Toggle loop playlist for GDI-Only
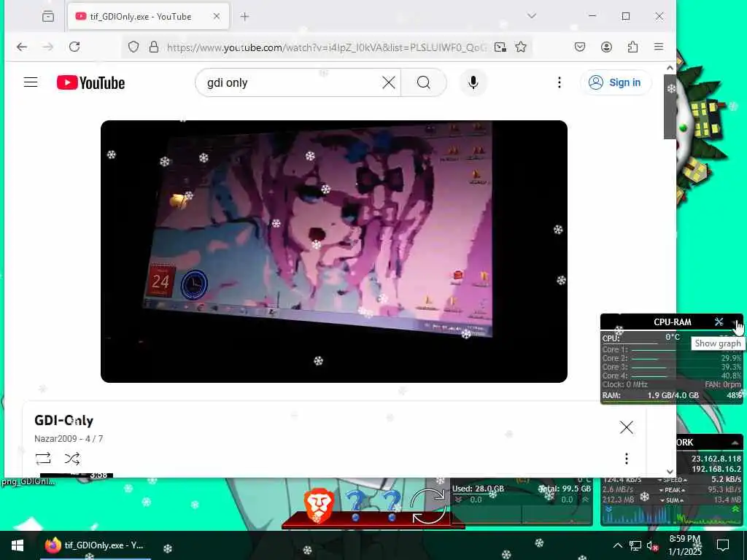The image size is (747, 560). coord(43,459)
